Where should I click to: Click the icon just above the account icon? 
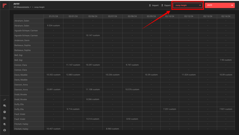tap(5, 124)
